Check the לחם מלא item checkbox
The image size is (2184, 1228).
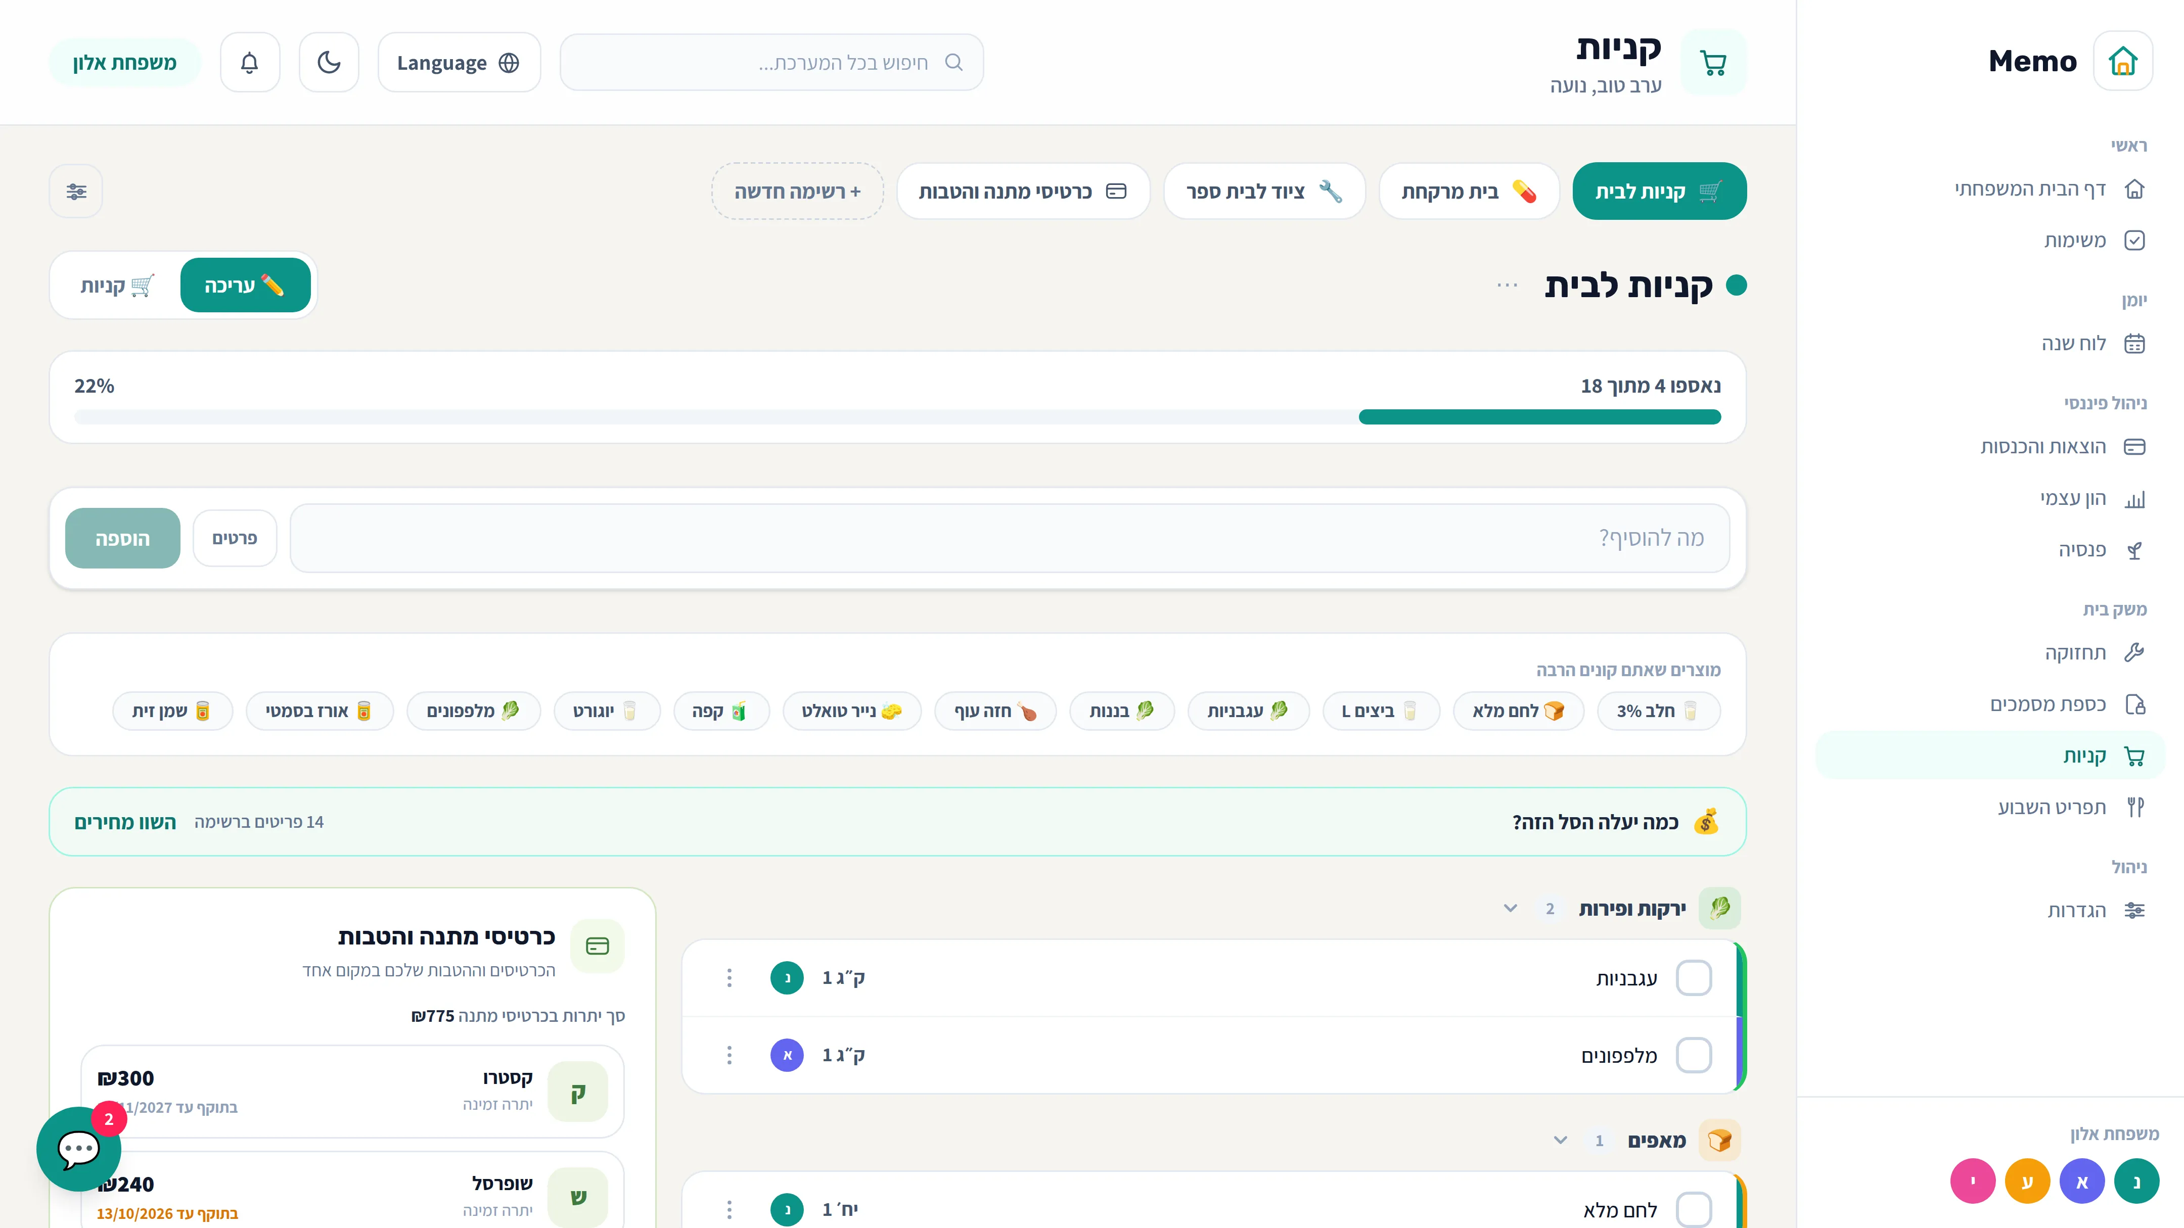click(x=1694, y=1209)
